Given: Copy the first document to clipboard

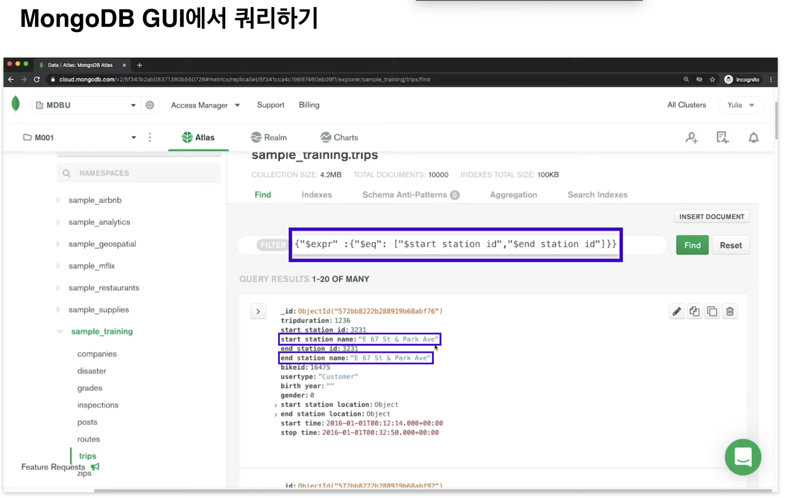Looking at the screenshot, I should pos(694,311).
